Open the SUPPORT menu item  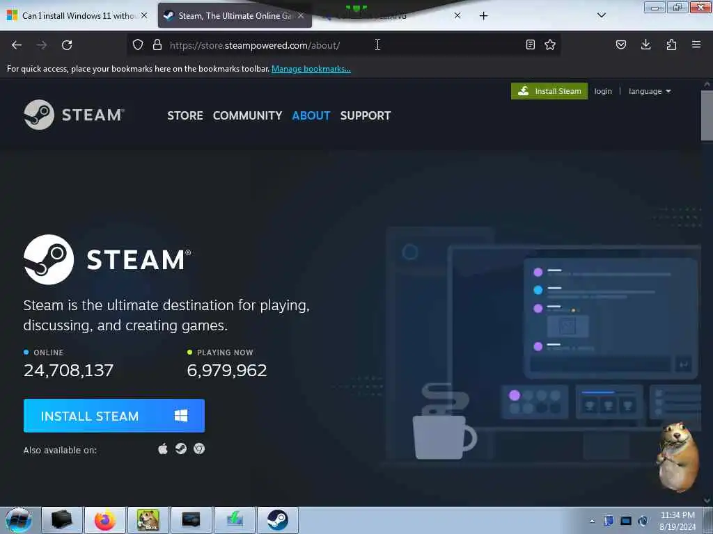[x=365, y=116]
